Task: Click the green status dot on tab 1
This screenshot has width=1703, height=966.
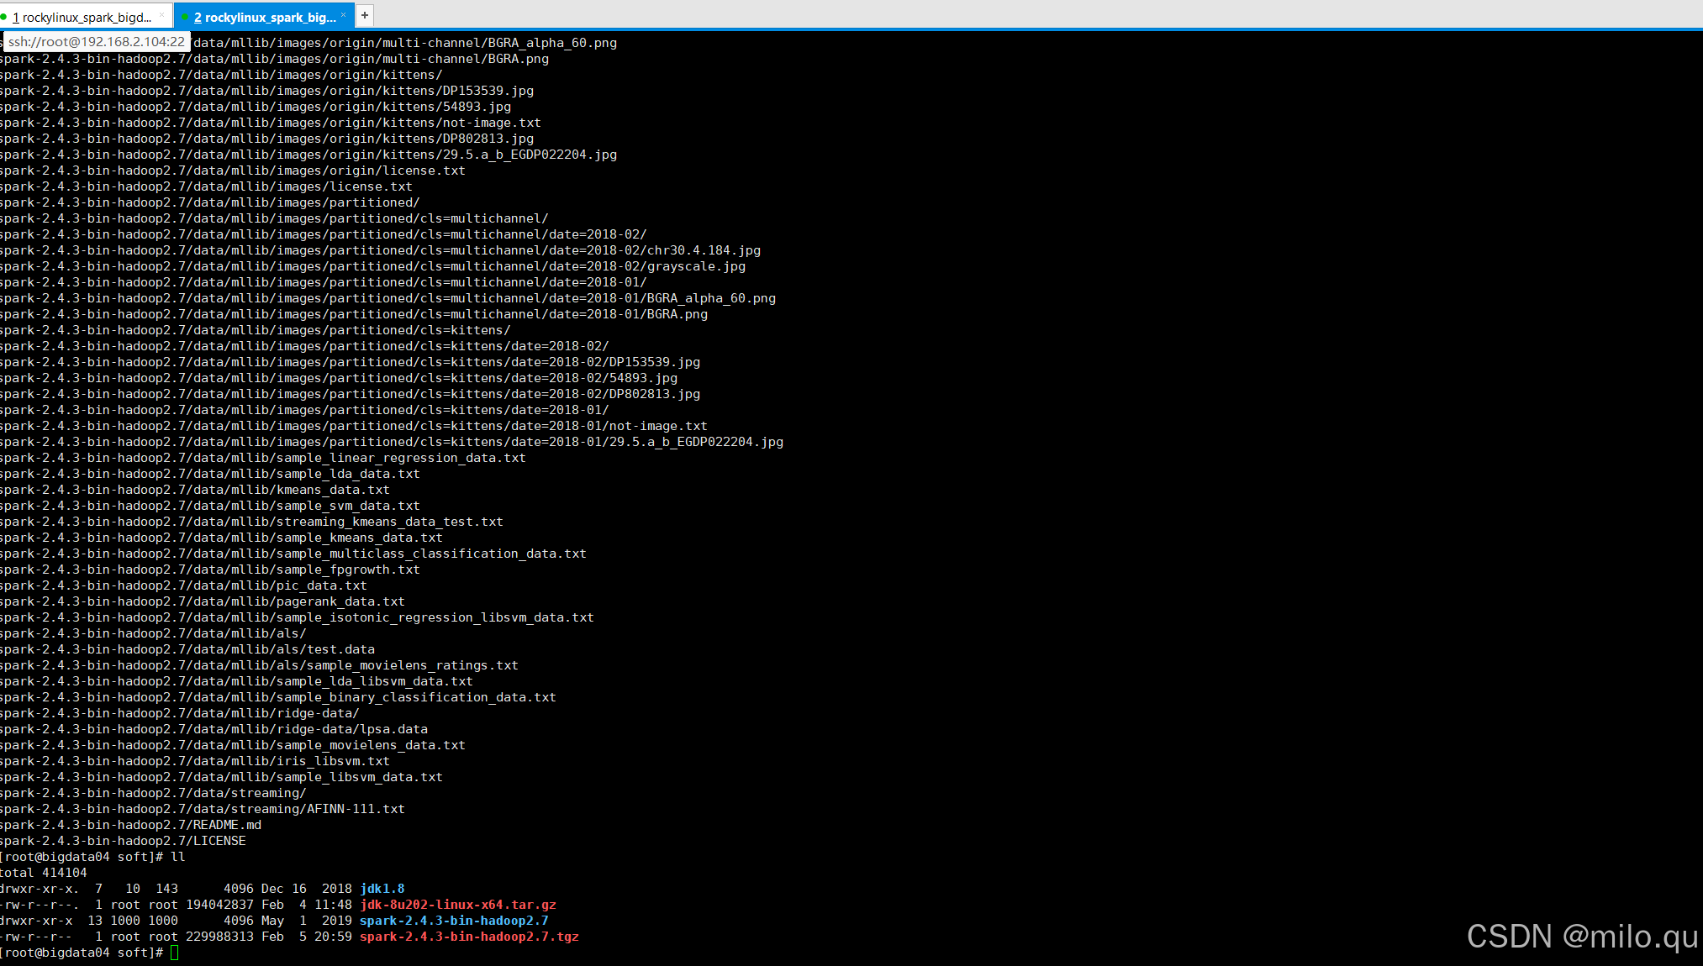Action: click(x=4, y=17)
